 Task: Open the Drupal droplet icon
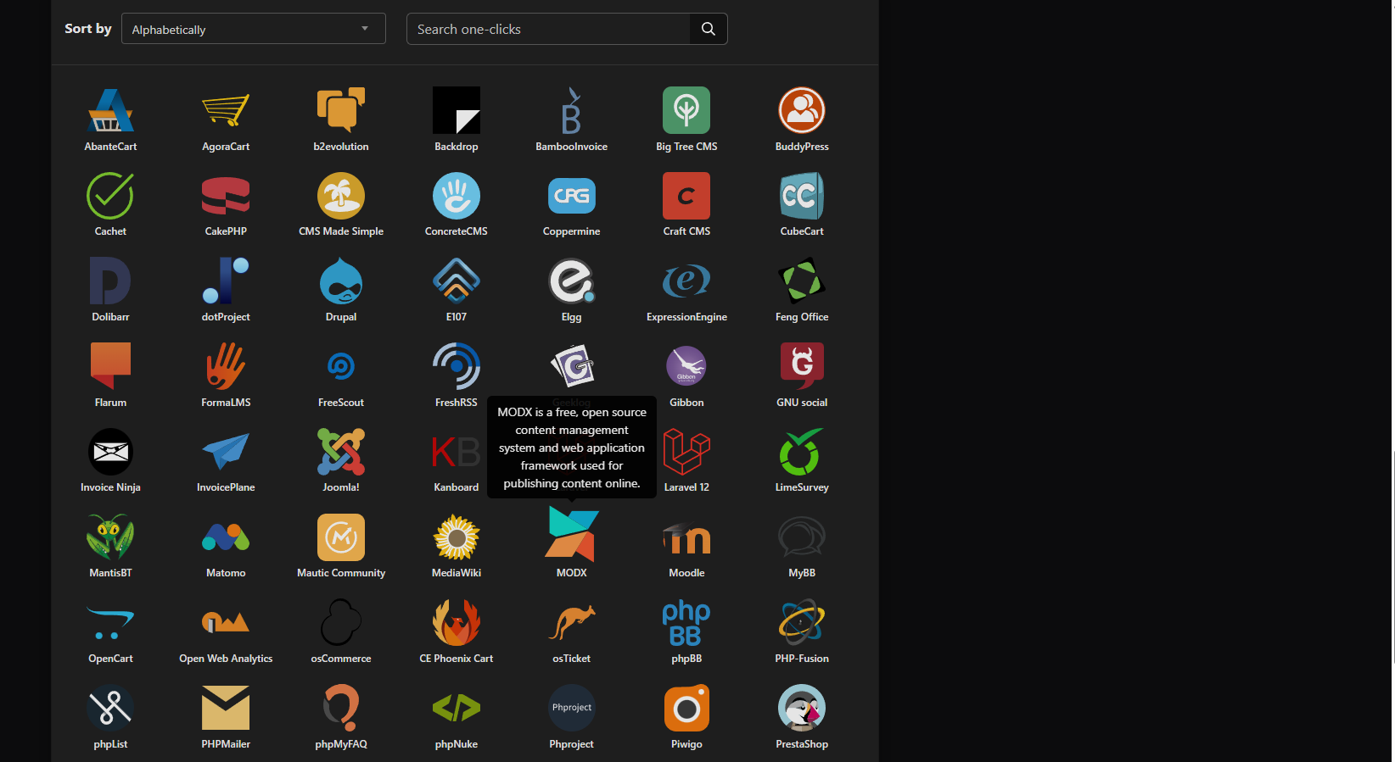click(x=341, y=281)
